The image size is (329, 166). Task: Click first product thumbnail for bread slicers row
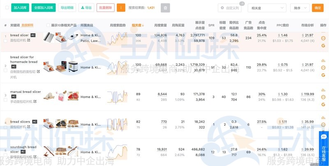(49, 124)
